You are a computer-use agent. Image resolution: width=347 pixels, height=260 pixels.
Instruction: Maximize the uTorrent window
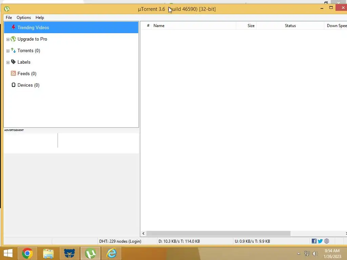pyautogui.click(x=331, y=8)
